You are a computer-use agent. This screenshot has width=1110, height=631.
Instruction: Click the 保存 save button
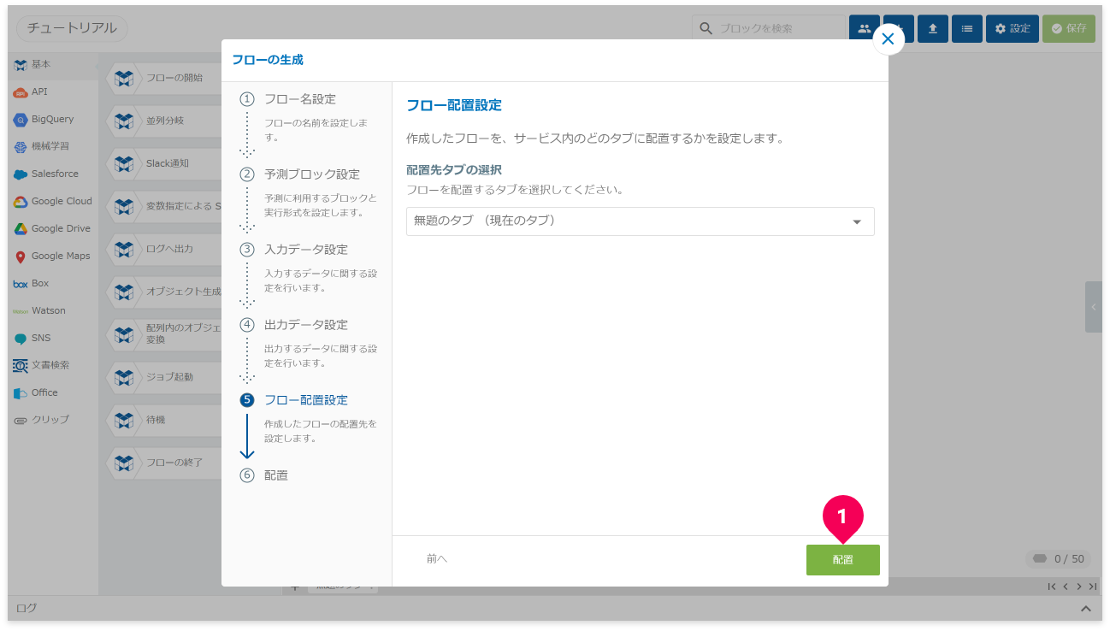tap(1069, 28)
